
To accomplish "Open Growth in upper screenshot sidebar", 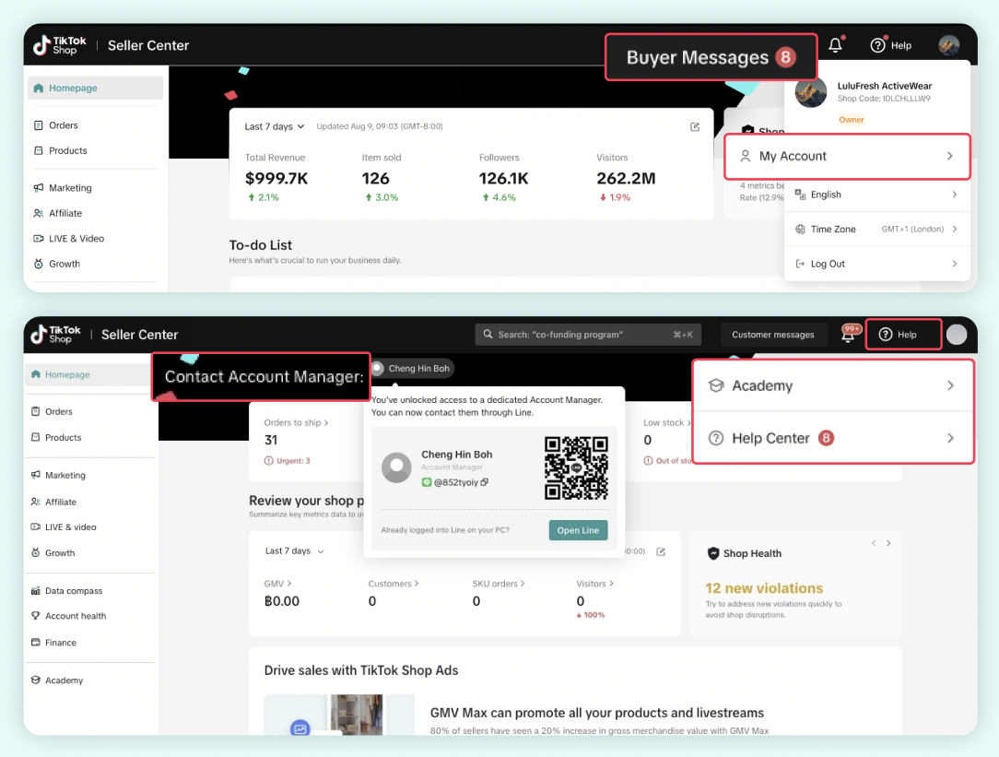I will (56, 264).
